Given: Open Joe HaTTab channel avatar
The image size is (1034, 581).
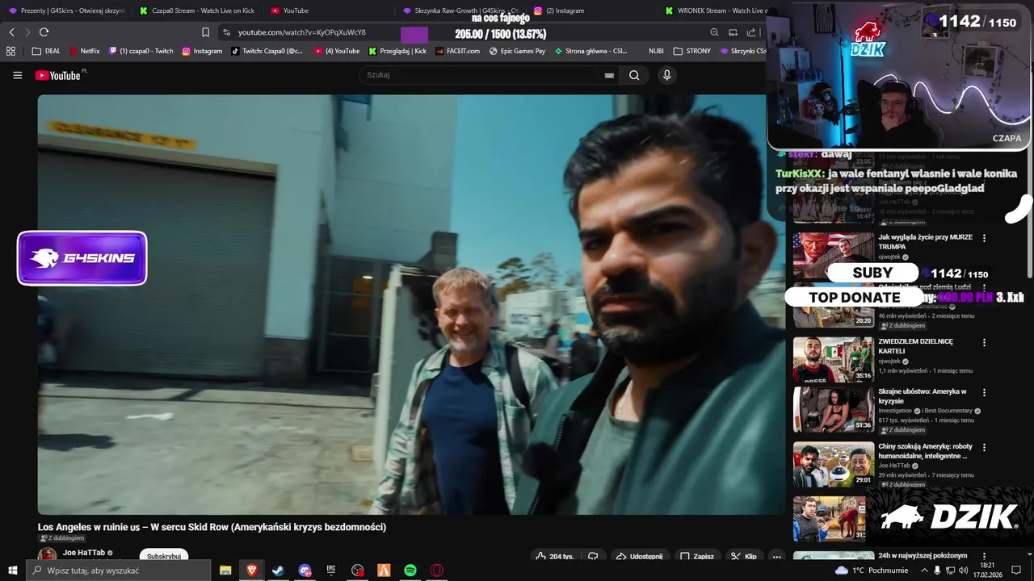Looking at the screenshot, I should 48,555.
